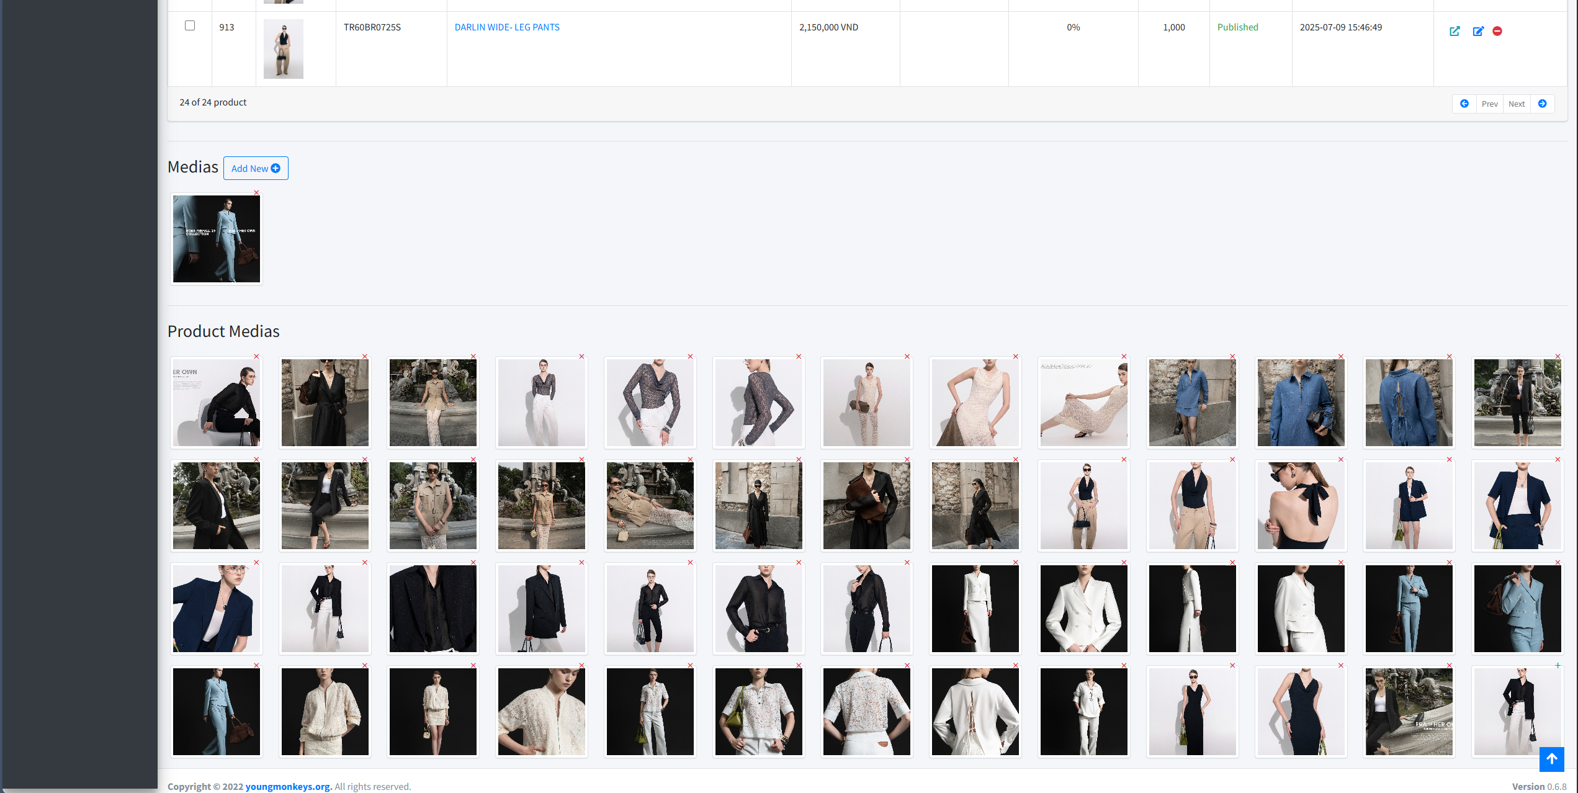Click green plus on last product media thumbnail

(1558, 666)
